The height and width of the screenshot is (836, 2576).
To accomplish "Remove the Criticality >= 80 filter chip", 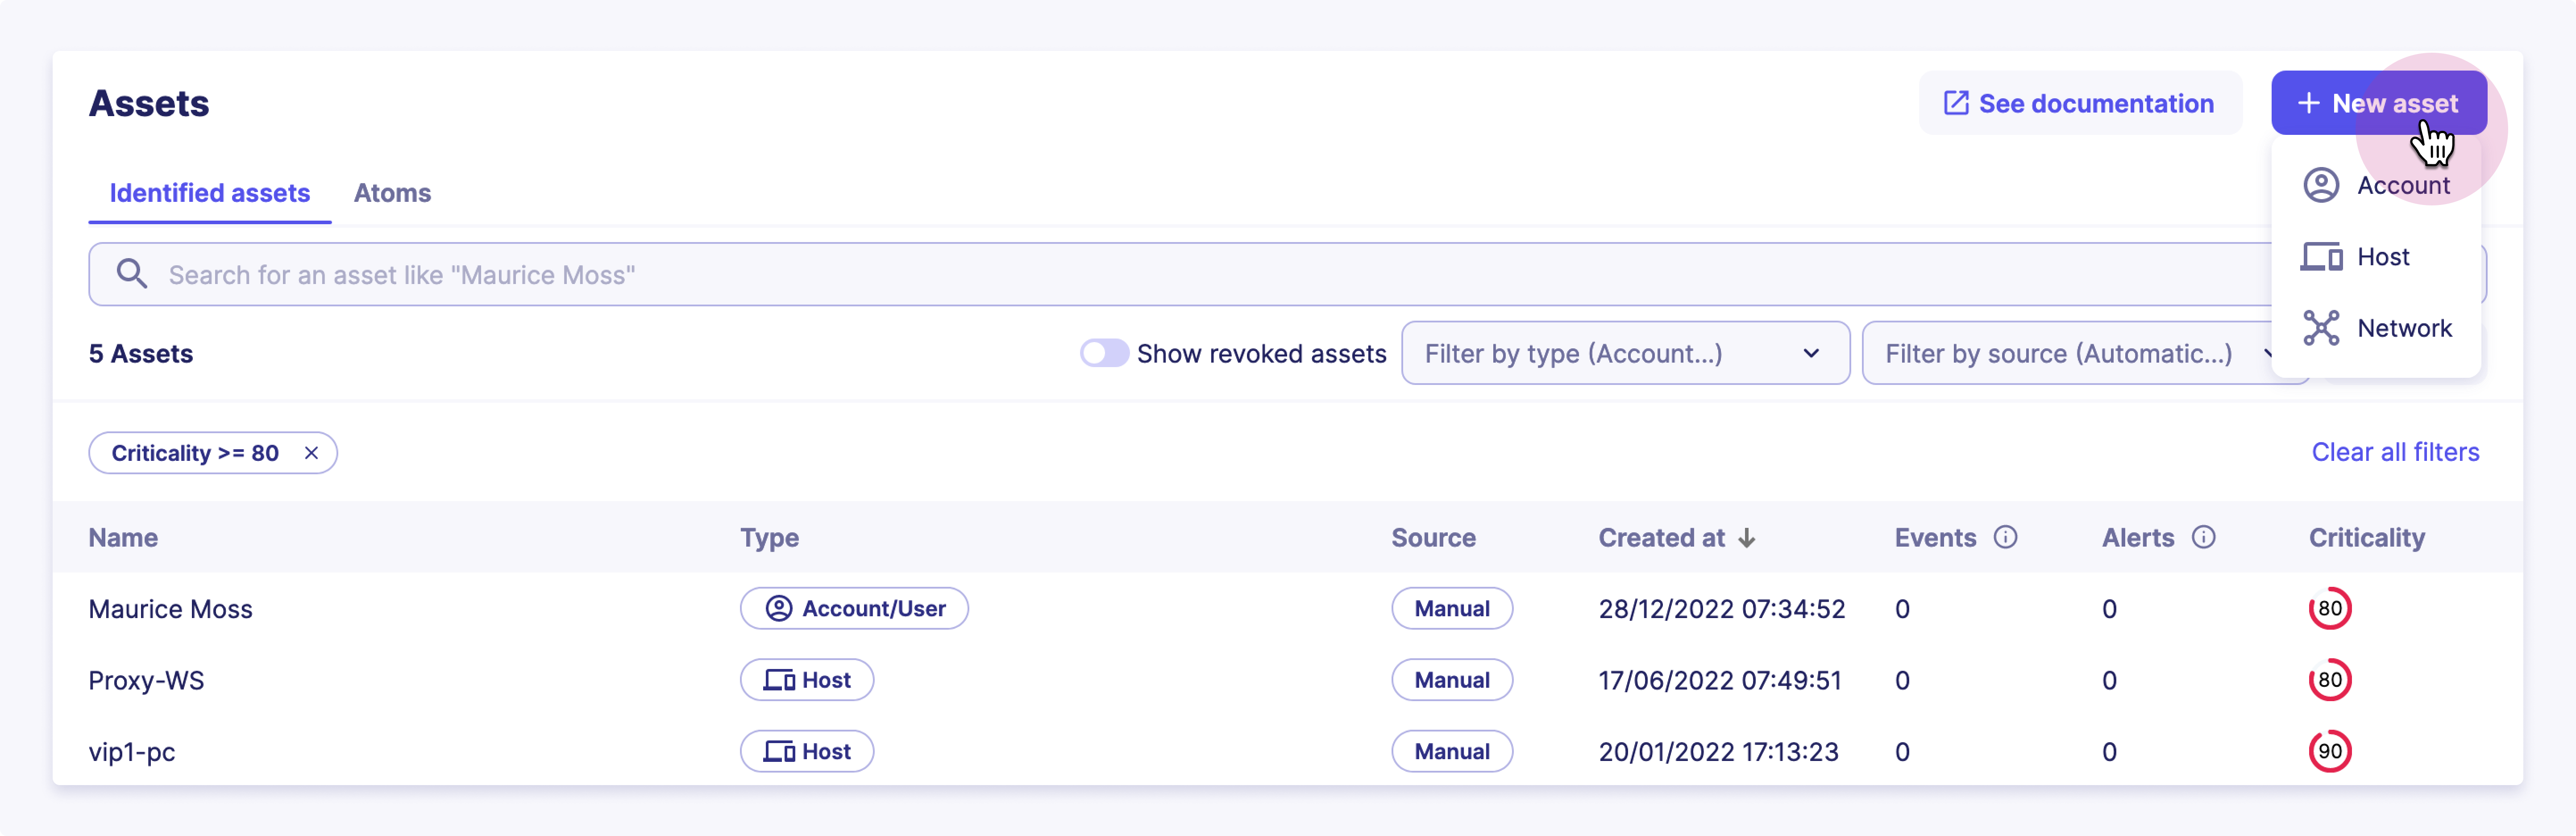I will pyautogui.click(x=310, y=452).
